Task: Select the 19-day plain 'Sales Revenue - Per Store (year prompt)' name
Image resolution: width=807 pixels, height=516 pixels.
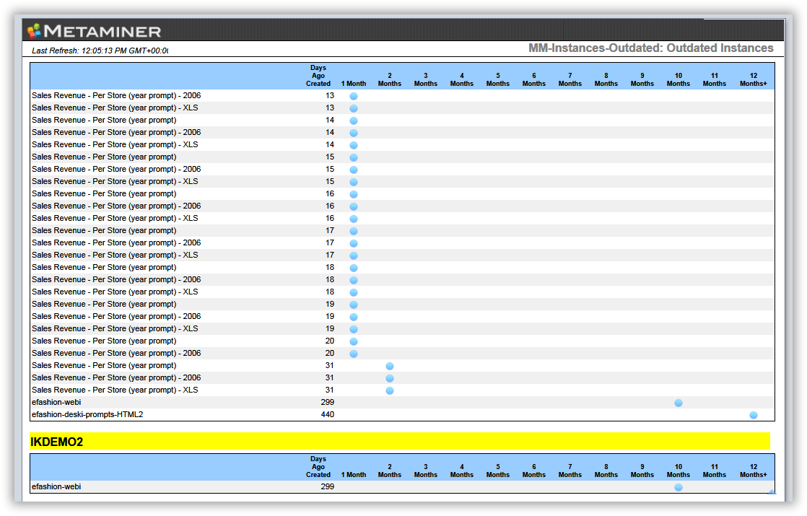Action: point(104,304)
